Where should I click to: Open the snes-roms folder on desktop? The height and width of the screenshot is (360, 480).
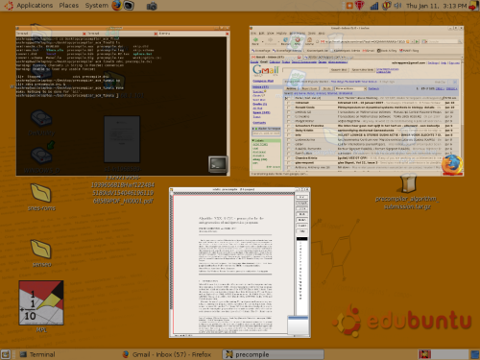click(41, 197)
